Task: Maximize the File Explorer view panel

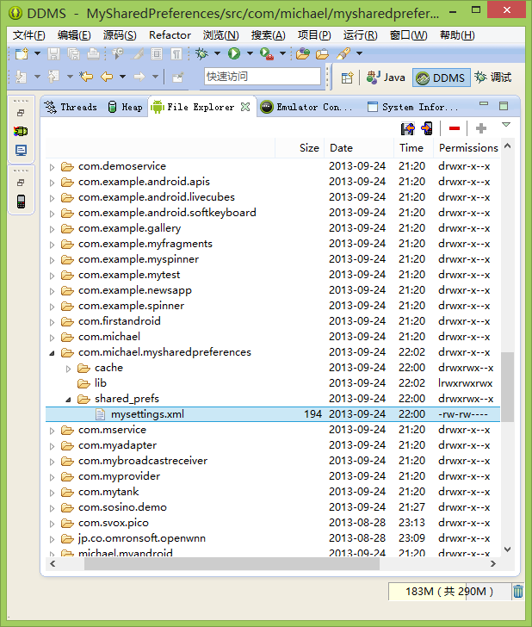Action: pos(504,106)
